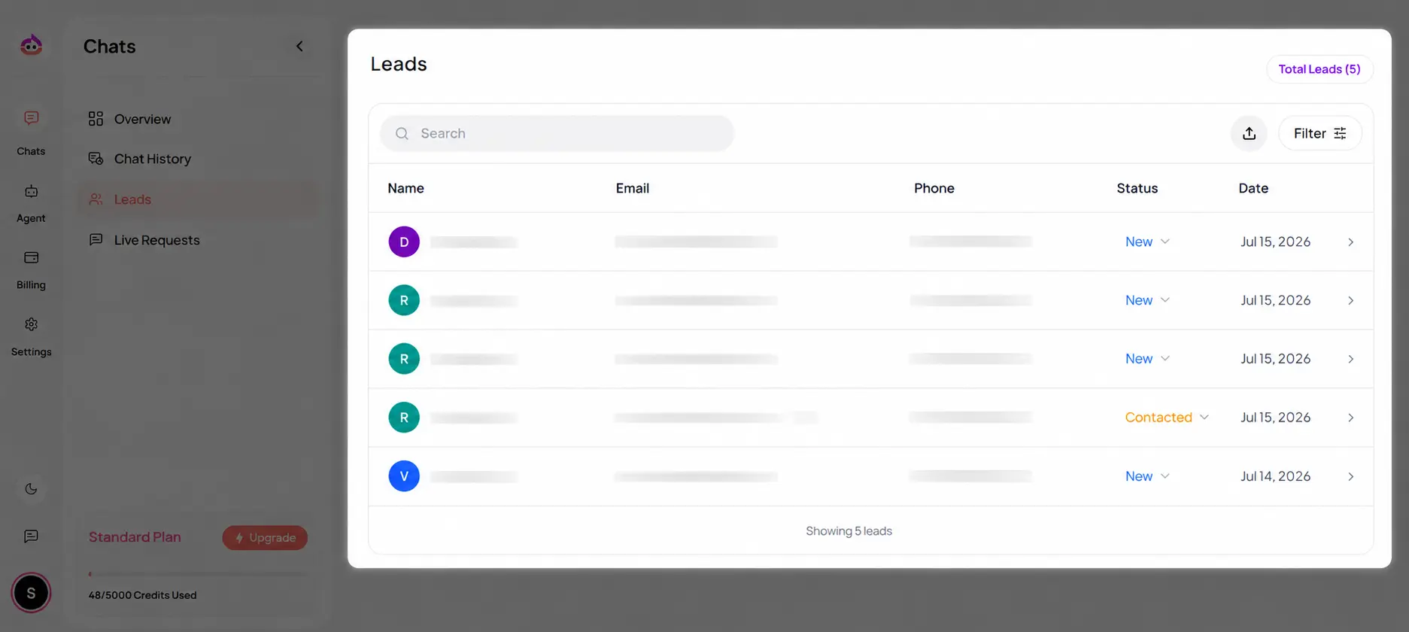Click the Leads page heading
Screen dimensions: 1409x632
tap(399, 64)
